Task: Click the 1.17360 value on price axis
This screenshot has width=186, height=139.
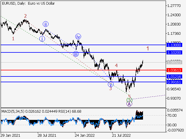Action: tap(174, 34)
